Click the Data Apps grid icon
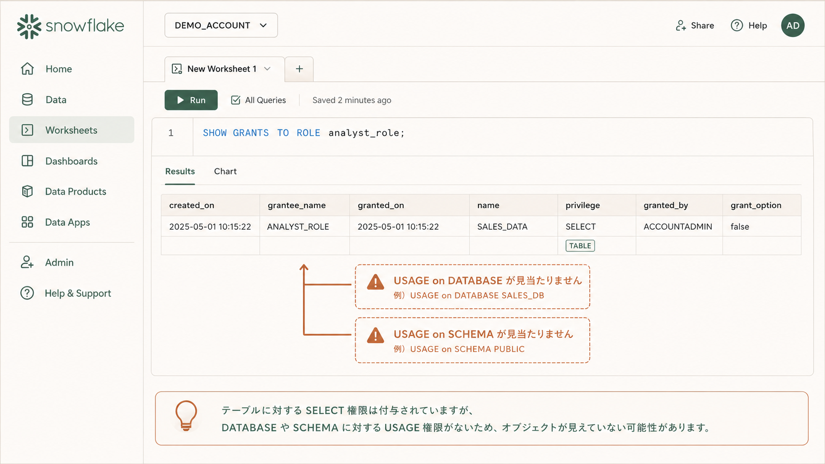 [x=28, y=222]
